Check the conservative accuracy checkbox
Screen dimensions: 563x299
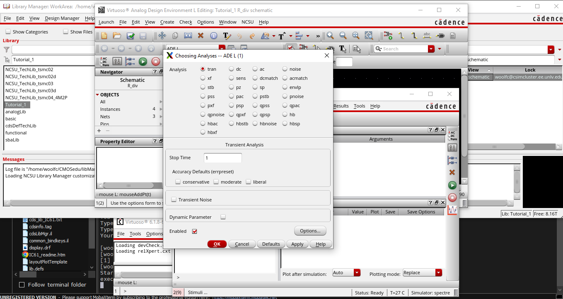(178, 182)
